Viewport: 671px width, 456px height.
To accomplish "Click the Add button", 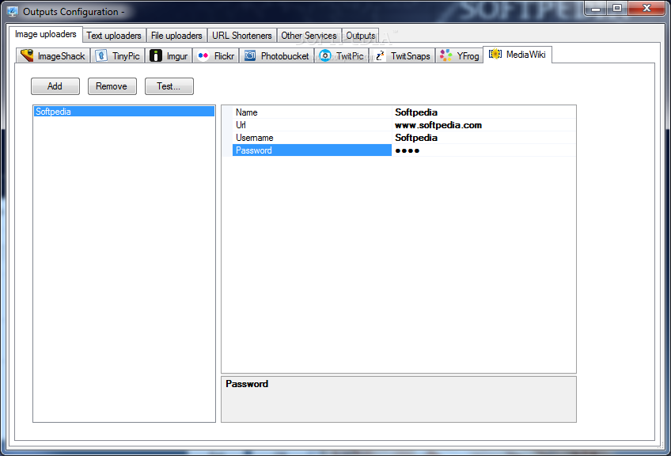I will [55, 86].
